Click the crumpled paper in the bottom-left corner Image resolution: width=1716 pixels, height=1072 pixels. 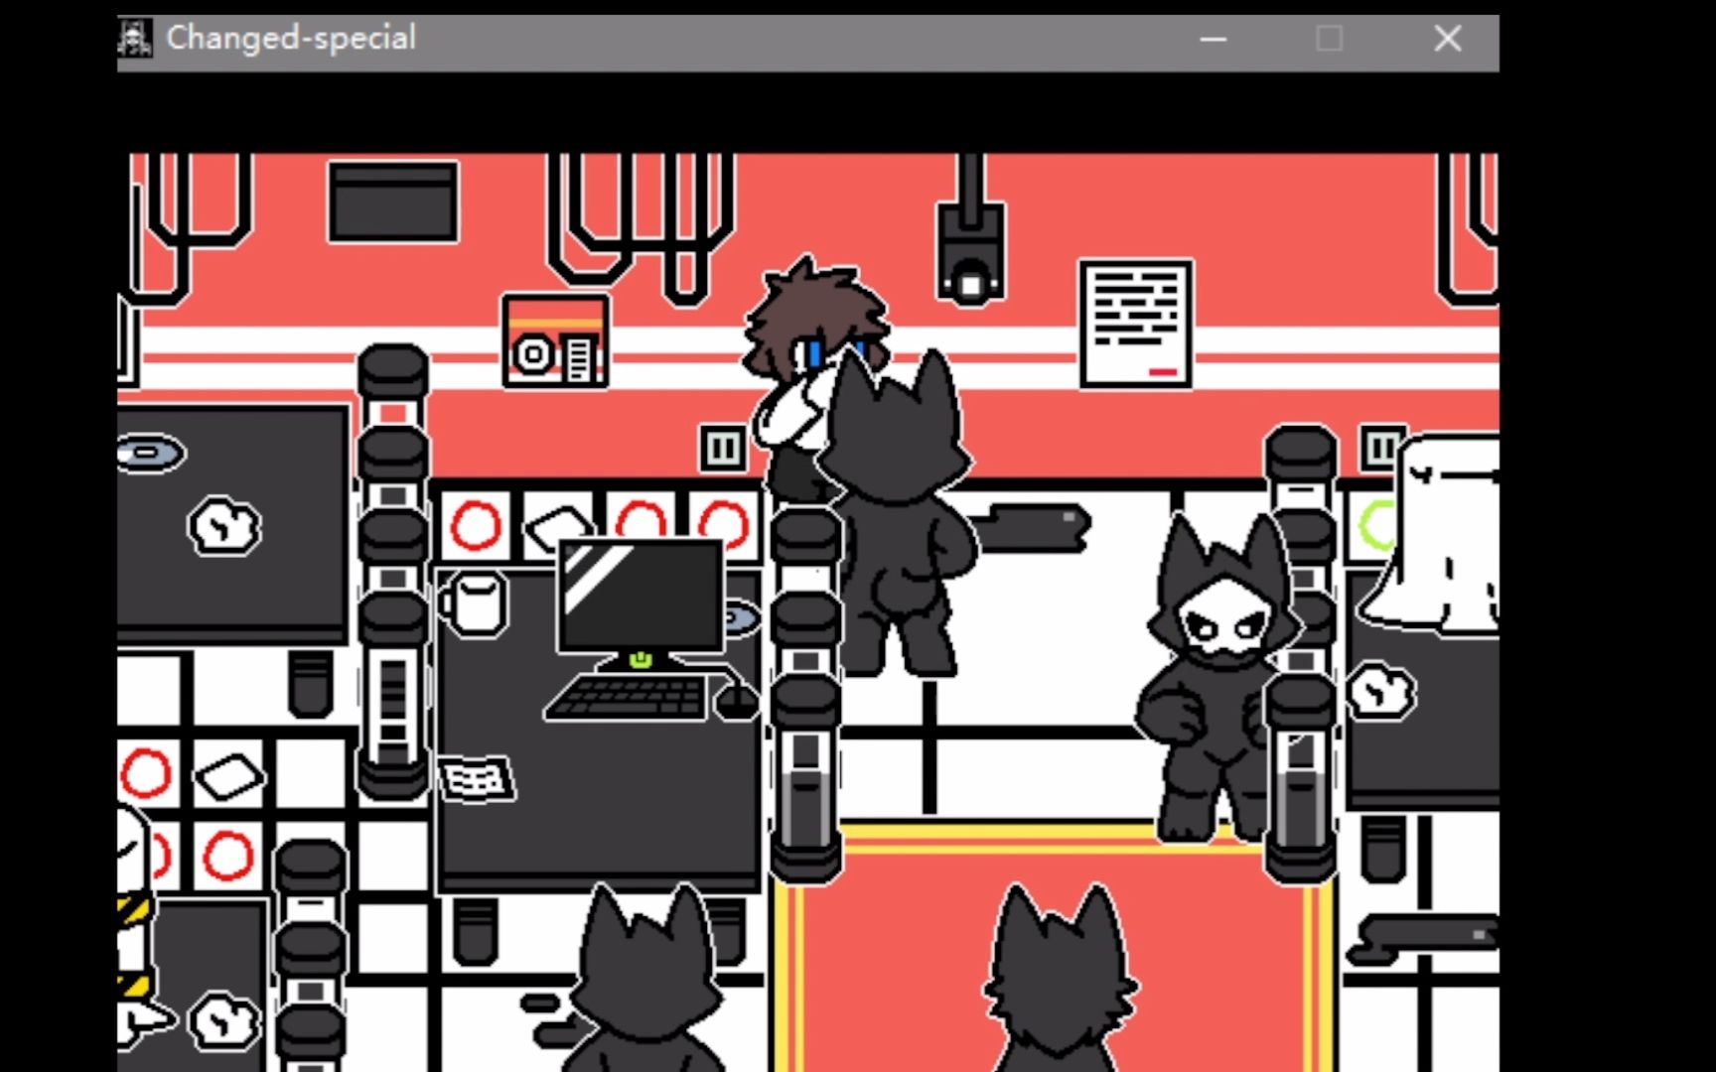pos(223,1021)
